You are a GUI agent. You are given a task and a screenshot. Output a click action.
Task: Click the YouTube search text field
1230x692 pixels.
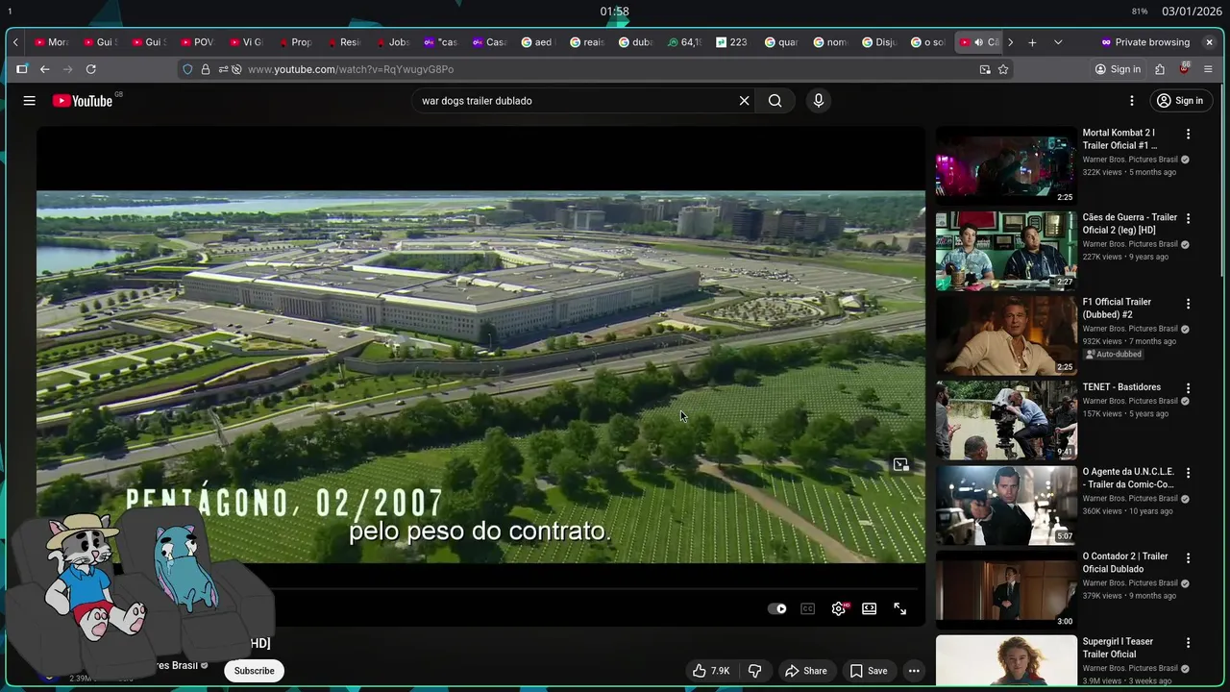tap(574, 101)
